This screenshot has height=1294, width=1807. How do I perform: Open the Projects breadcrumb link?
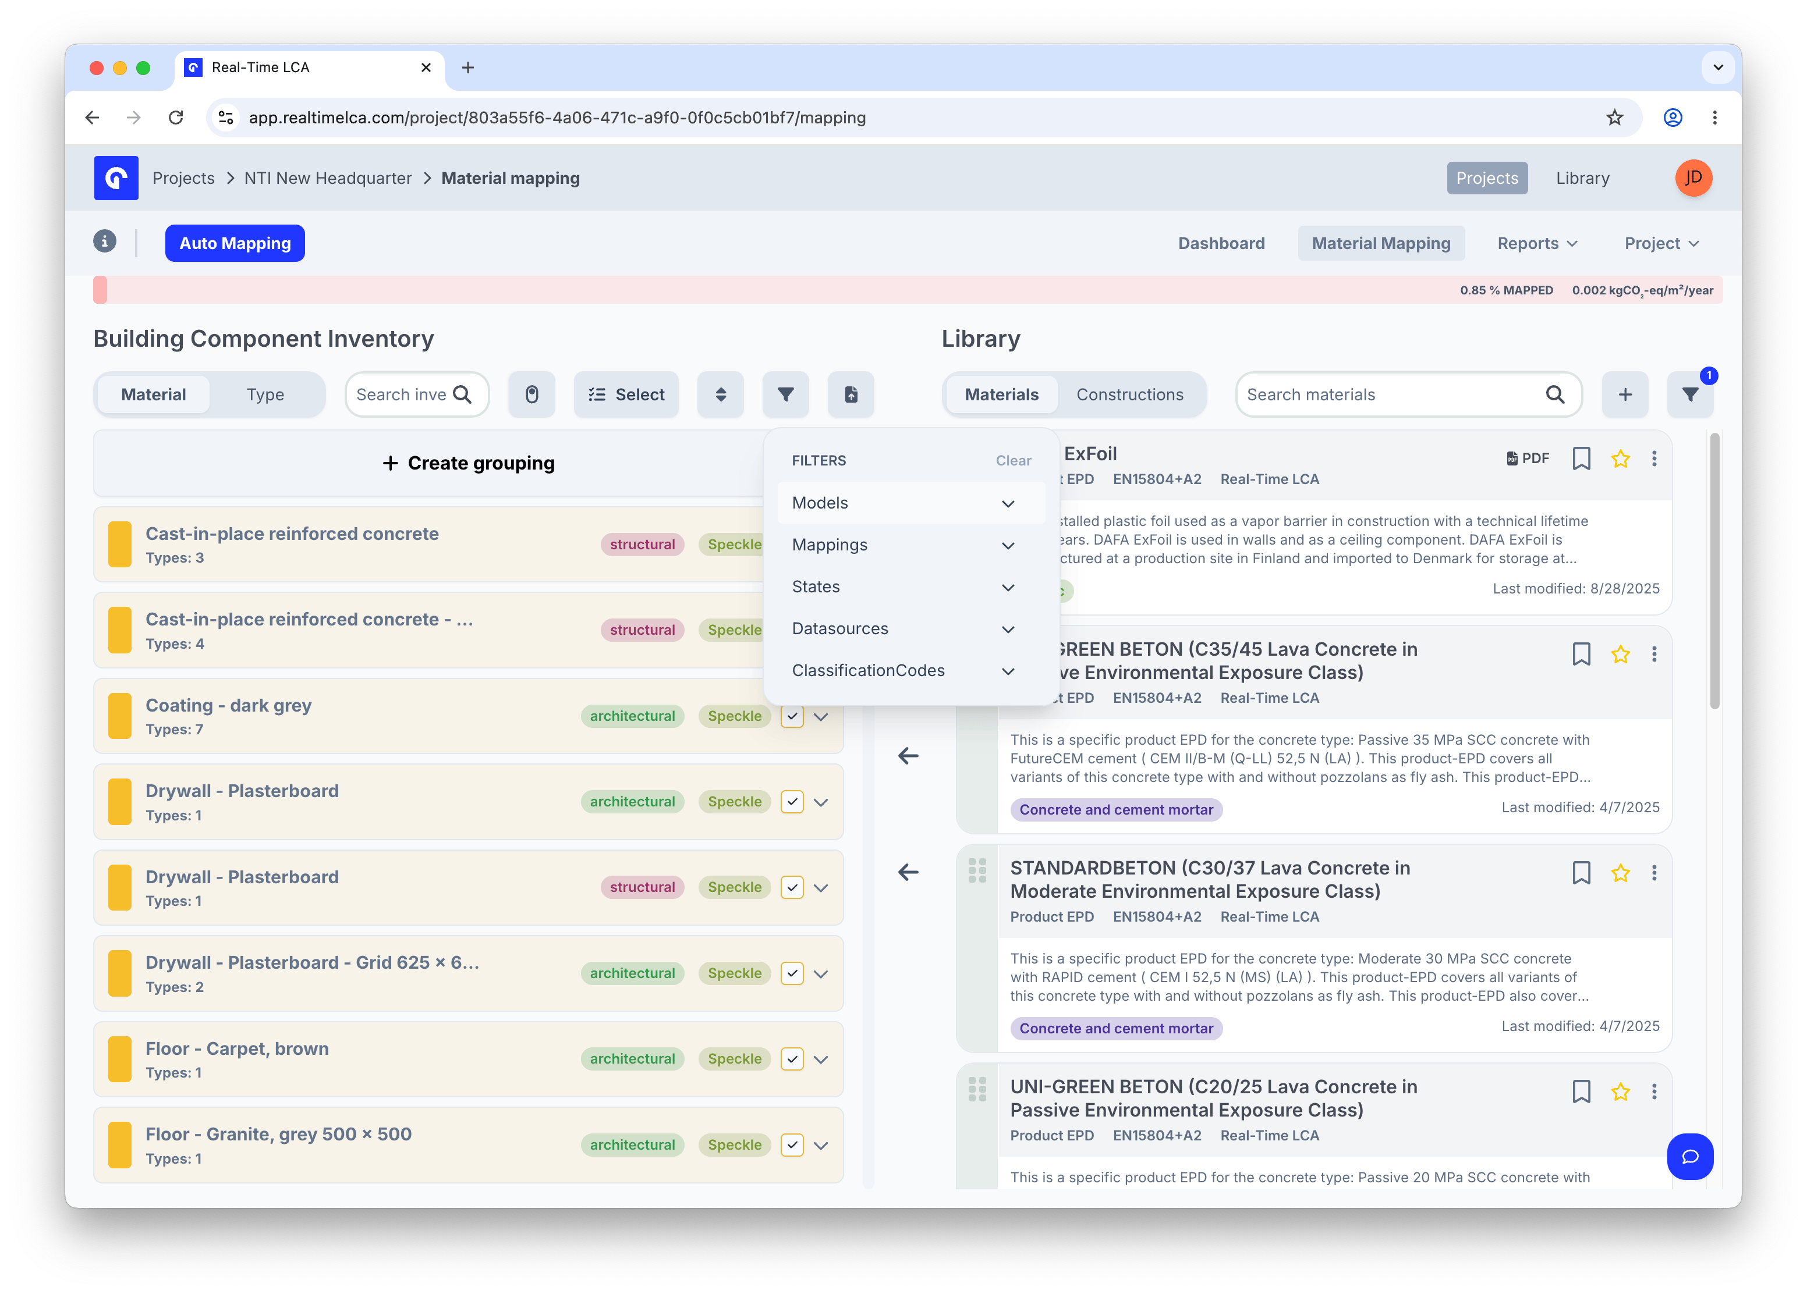pyautogui.click(x=183, y=177)
